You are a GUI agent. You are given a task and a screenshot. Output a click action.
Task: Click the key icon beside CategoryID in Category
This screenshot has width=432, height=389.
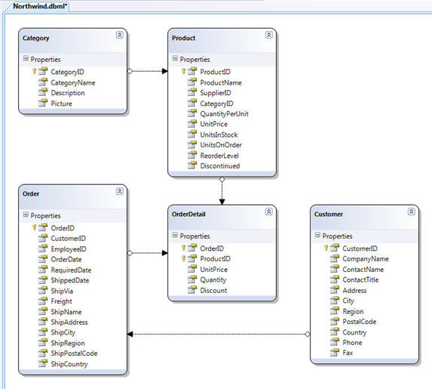pyautogui.click(x=34, y=72)
